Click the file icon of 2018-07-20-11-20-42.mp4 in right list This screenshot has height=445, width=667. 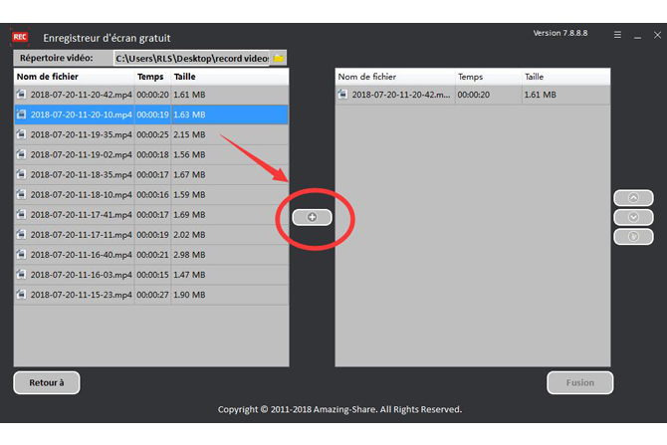coord(343,95)
